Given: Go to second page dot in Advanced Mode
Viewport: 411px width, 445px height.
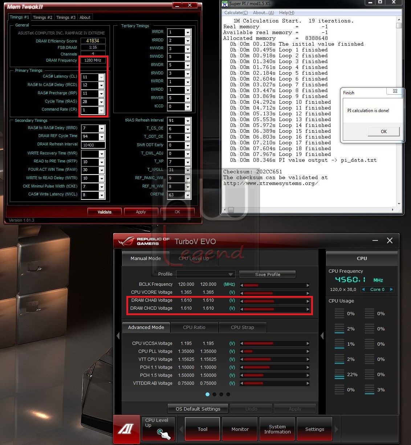Looking at the screenshot, I should 214,394.
